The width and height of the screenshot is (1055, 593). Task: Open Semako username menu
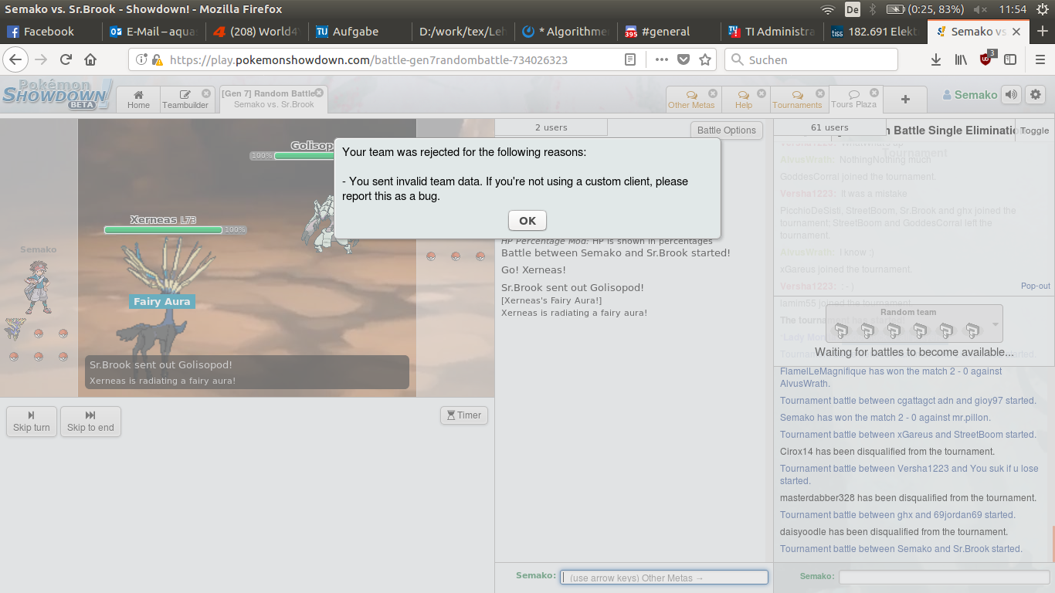pos(970,95)
